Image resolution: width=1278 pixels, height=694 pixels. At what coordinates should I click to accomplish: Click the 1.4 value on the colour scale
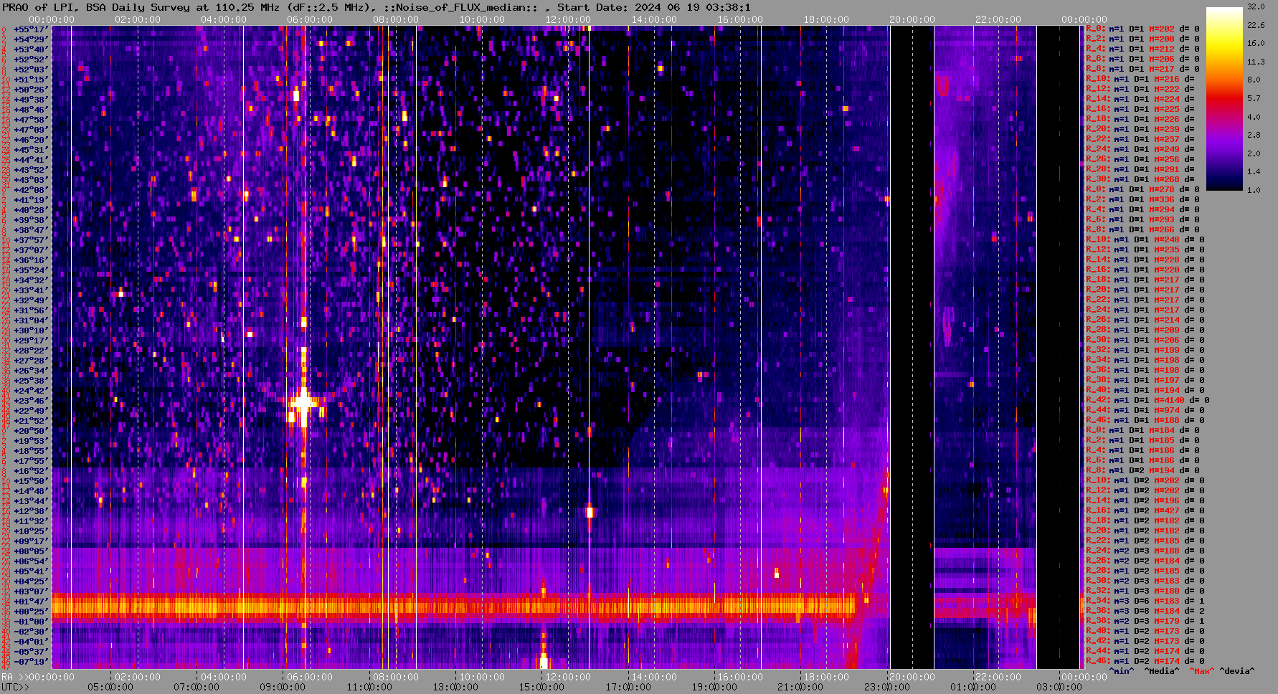1254,172
